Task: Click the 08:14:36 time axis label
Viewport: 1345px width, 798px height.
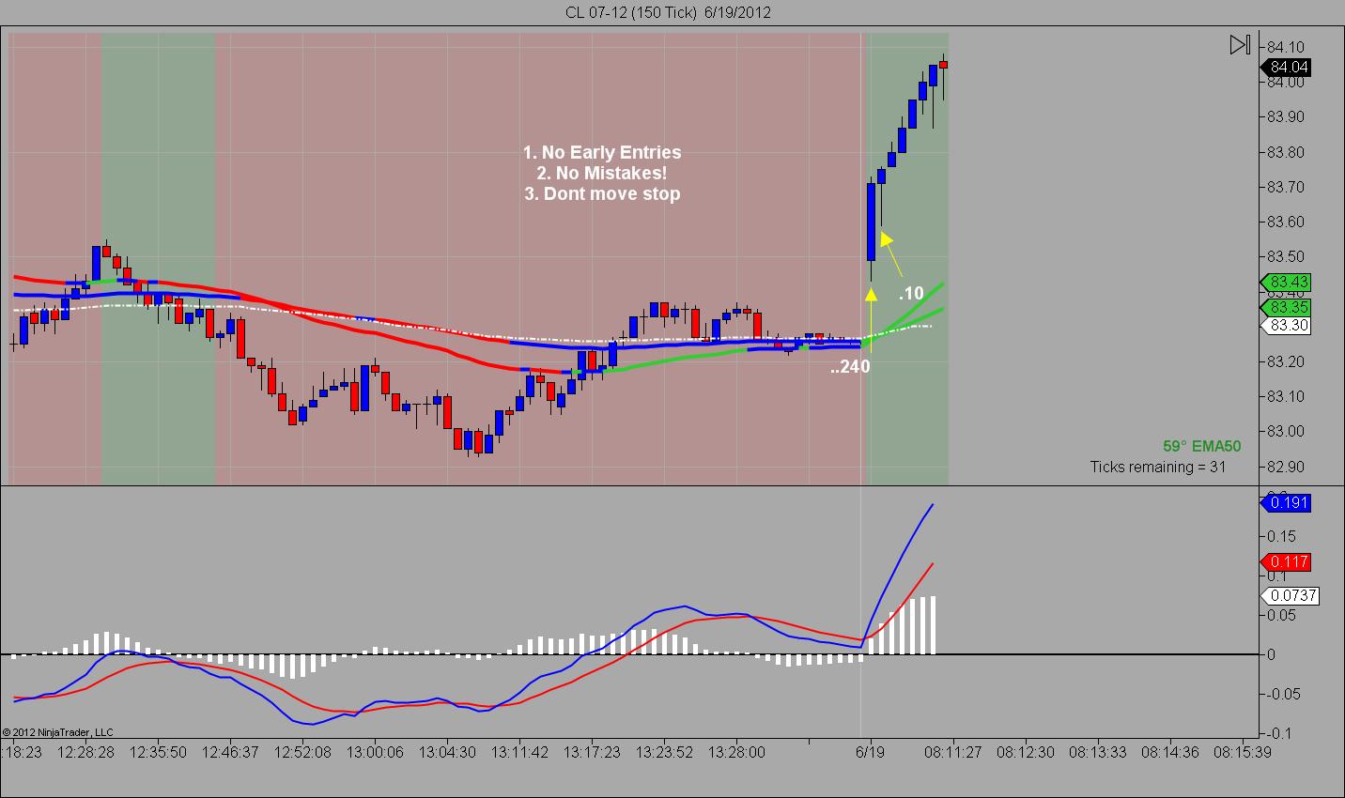Action: (x=1170, y=752)
